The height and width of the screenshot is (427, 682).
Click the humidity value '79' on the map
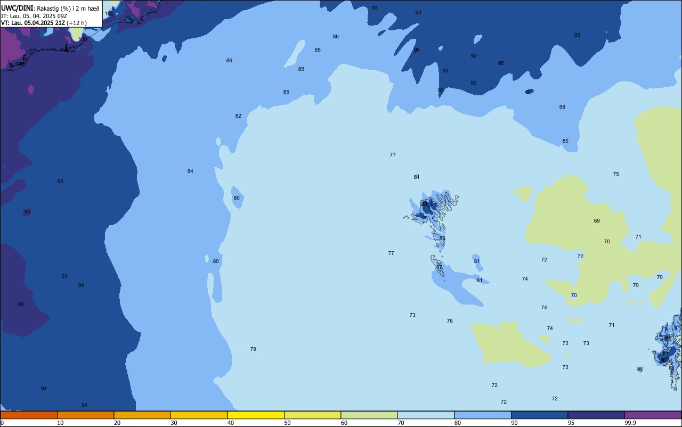(253, 349)
